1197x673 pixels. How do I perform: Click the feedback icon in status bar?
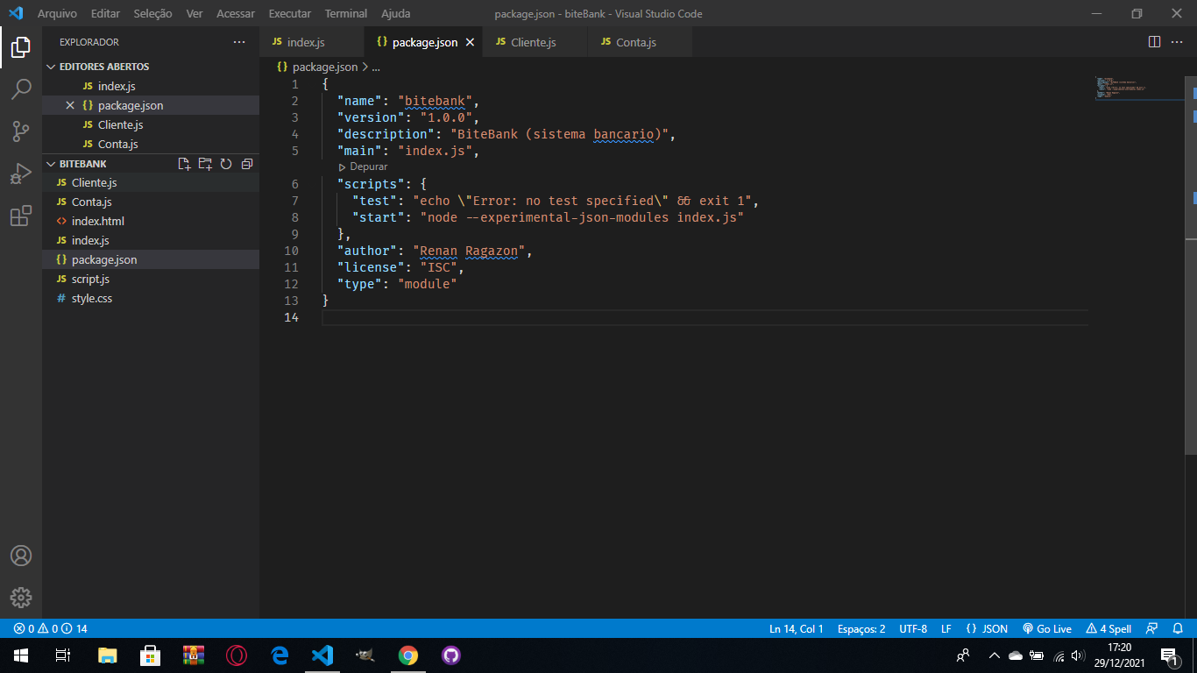[1152, 628]
